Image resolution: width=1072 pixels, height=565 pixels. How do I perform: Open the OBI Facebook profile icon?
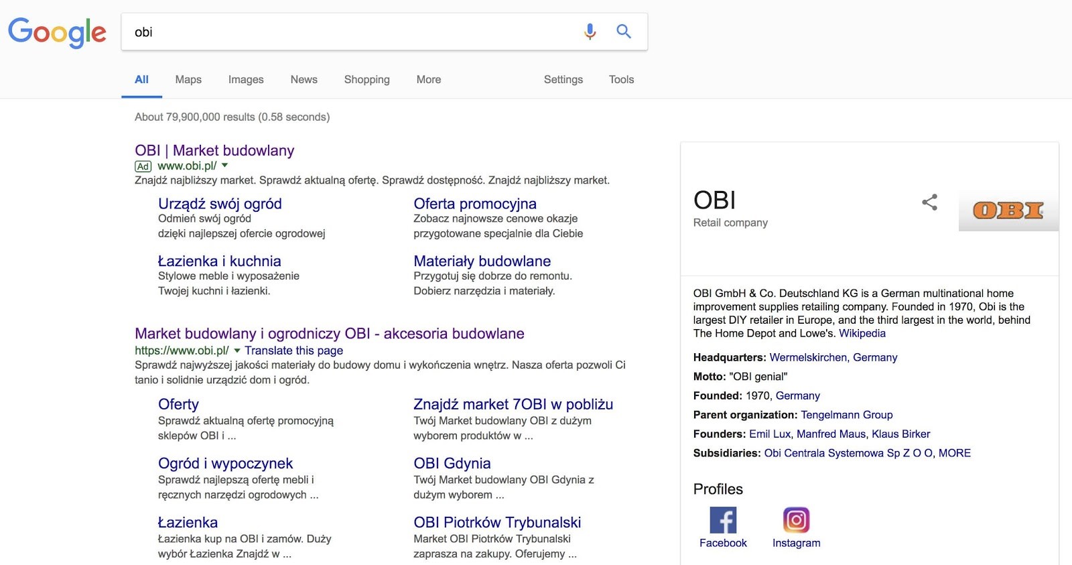point(723,520)
